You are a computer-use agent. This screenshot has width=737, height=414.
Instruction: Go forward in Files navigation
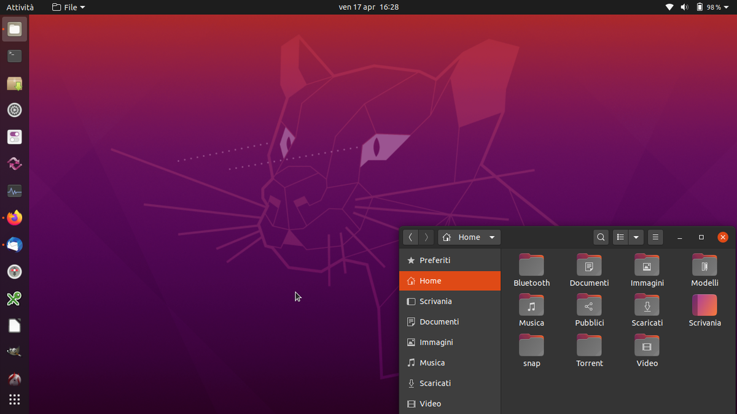click(426, 237)
